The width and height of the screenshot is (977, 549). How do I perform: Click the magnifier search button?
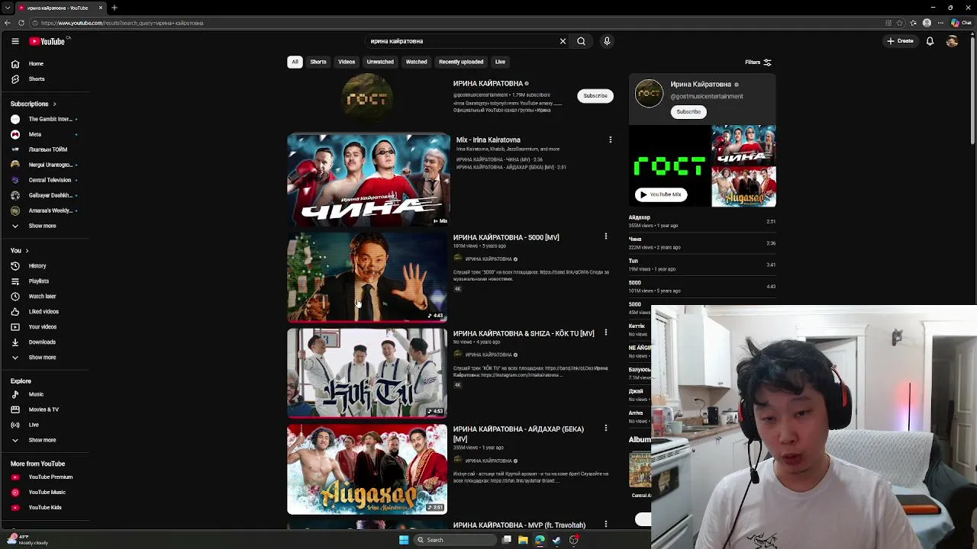(581, 41)
